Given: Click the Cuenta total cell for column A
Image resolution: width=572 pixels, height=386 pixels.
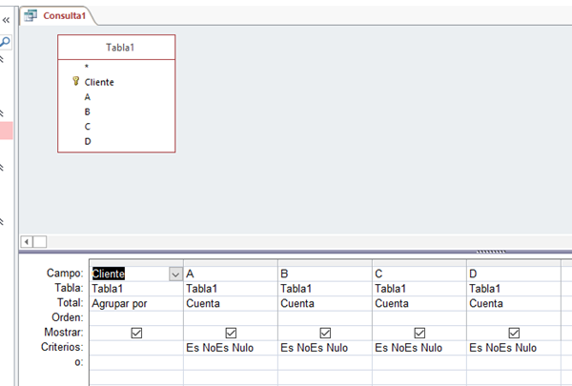Looking at the screenshot, I should [231, 303].
